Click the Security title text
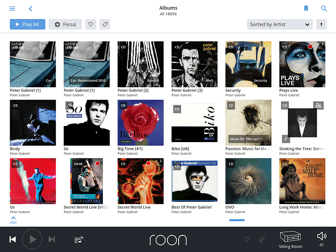Screen dimensions: 336x252 coord(233,90)
